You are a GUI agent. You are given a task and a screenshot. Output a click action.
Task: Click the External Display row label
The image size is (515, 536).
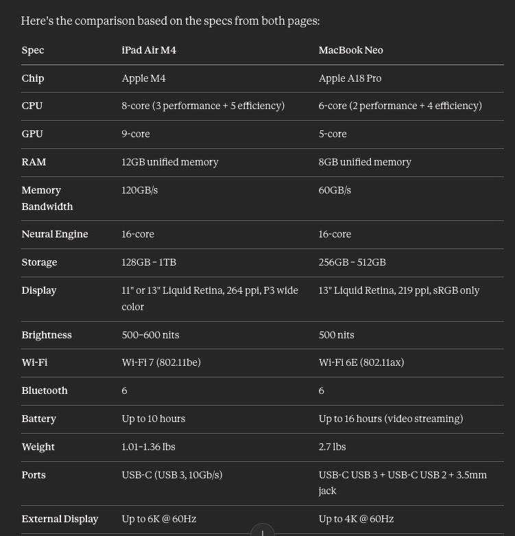click(x=60, y=519)
